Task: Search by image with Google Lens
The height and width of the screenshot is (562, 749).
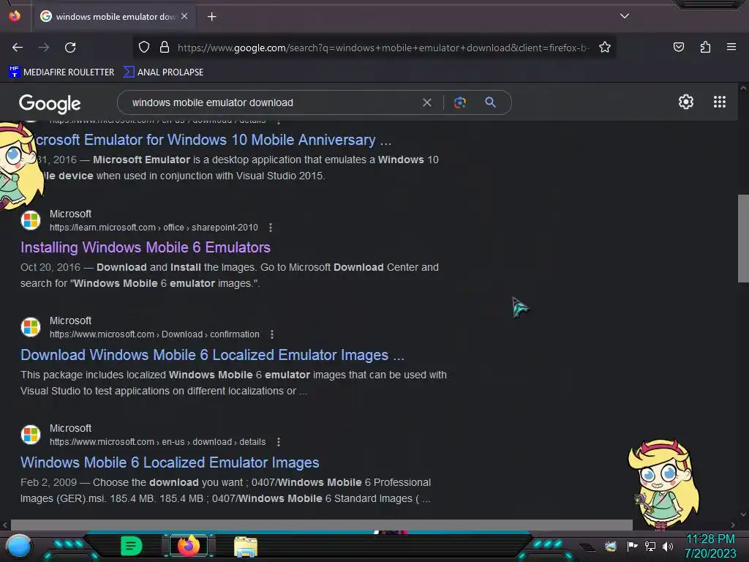Action: 459,102
